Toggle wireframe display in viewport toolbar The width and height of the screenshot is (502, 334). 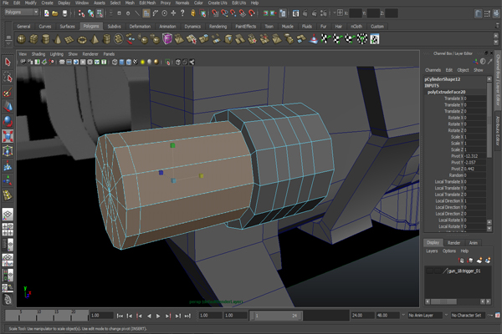tap(115, 62)
